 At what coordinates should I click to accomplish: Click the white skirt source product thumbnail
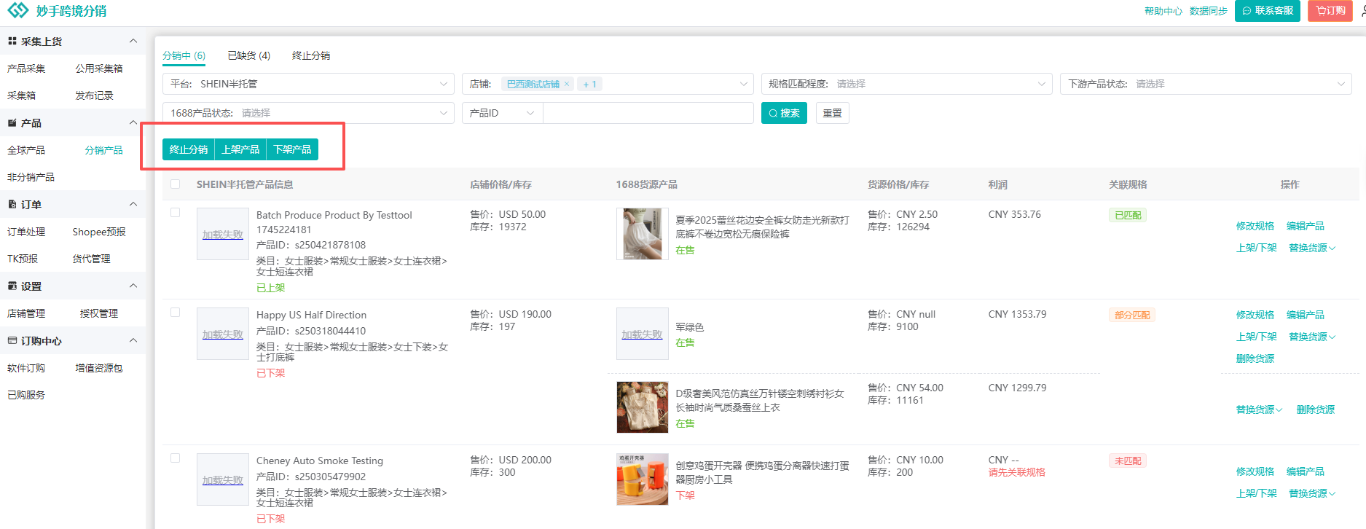click(x=642, y=234)
